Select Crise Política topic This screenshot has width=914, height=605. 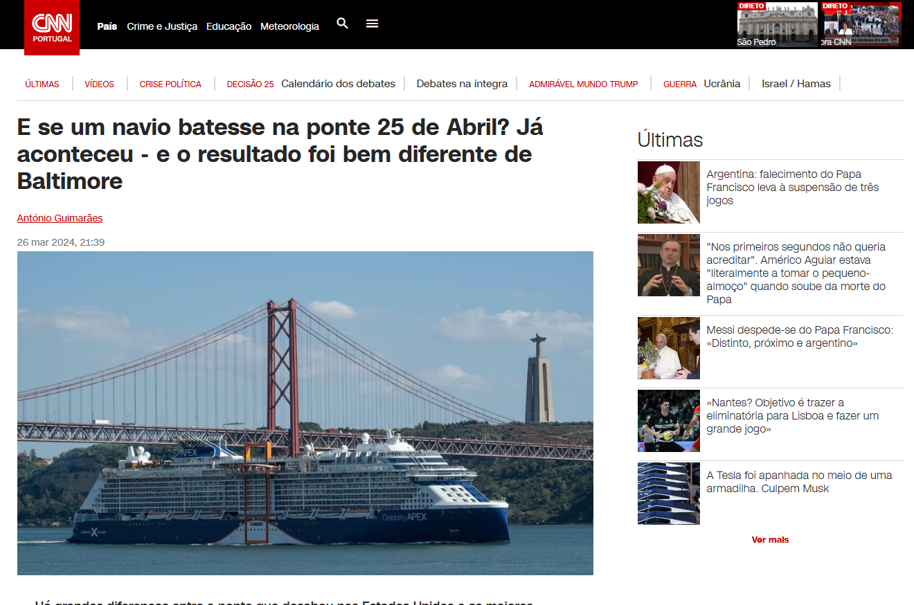coord(170,84)
